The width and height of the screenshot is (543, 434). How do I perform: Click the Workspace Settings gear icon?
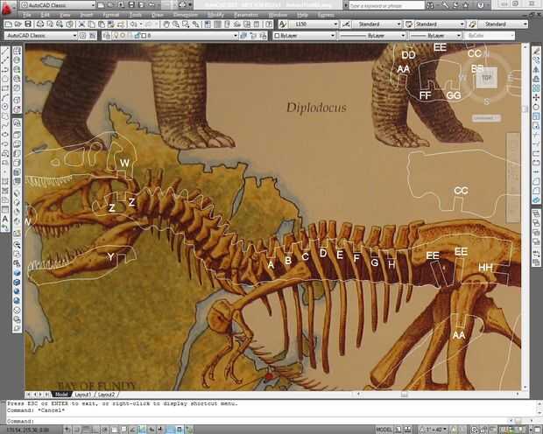coord(83,35)
